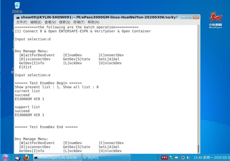Minimize the terminal window
Image resolution: width=230 pixels, height=161 pixels.
184,18
